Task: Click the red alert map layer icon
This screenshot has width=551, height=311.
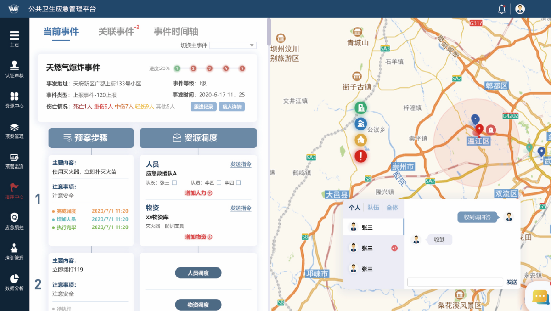Action: coord(361,156)
